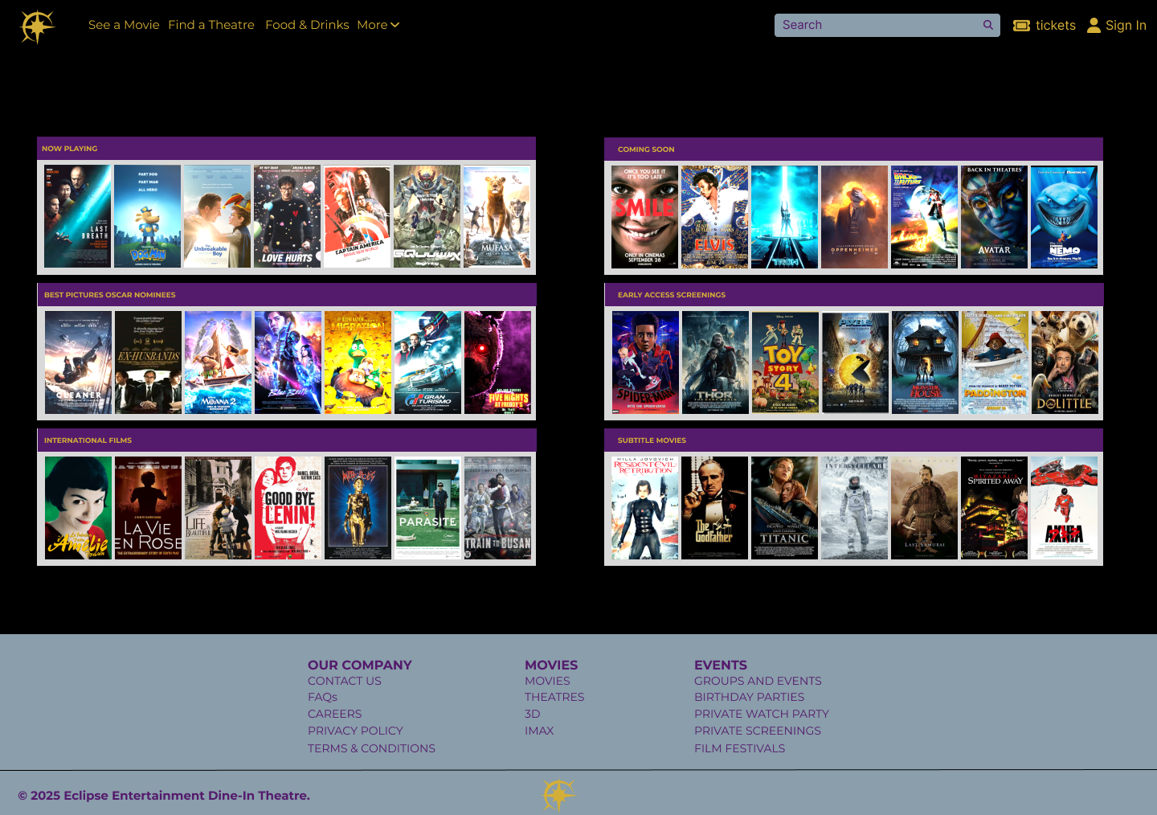The width and height of the screenshot is (1157, 815).
Task: Open Resident Evil Retribution poster
Action: [x=644, y=508]
